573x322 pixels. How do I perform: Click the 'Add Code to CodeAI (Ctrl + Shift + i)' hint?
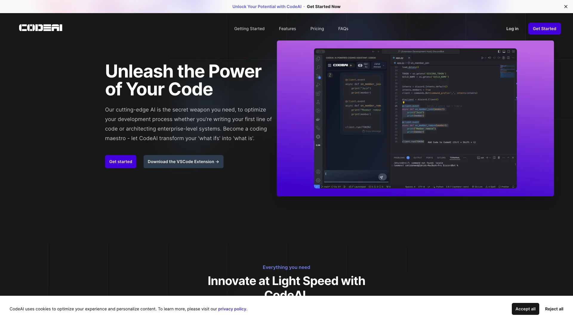pyautogui.click(x=452, y=142)
